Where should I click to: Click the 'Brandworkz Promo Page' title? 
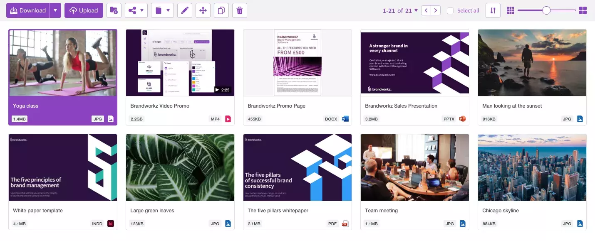coord(277,106)
